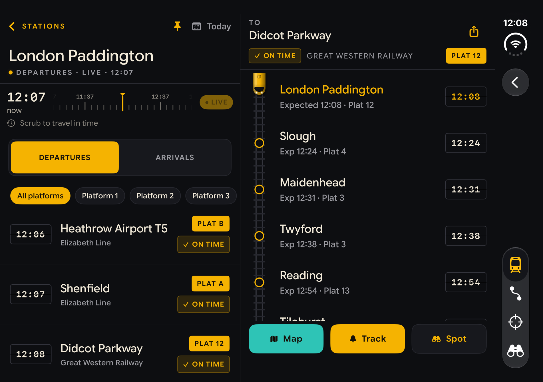The height and width of the screenshot is (382, 543).
Task: Click the 12:31 time box for Maidenhead
Action: click(x=466, y=189)
